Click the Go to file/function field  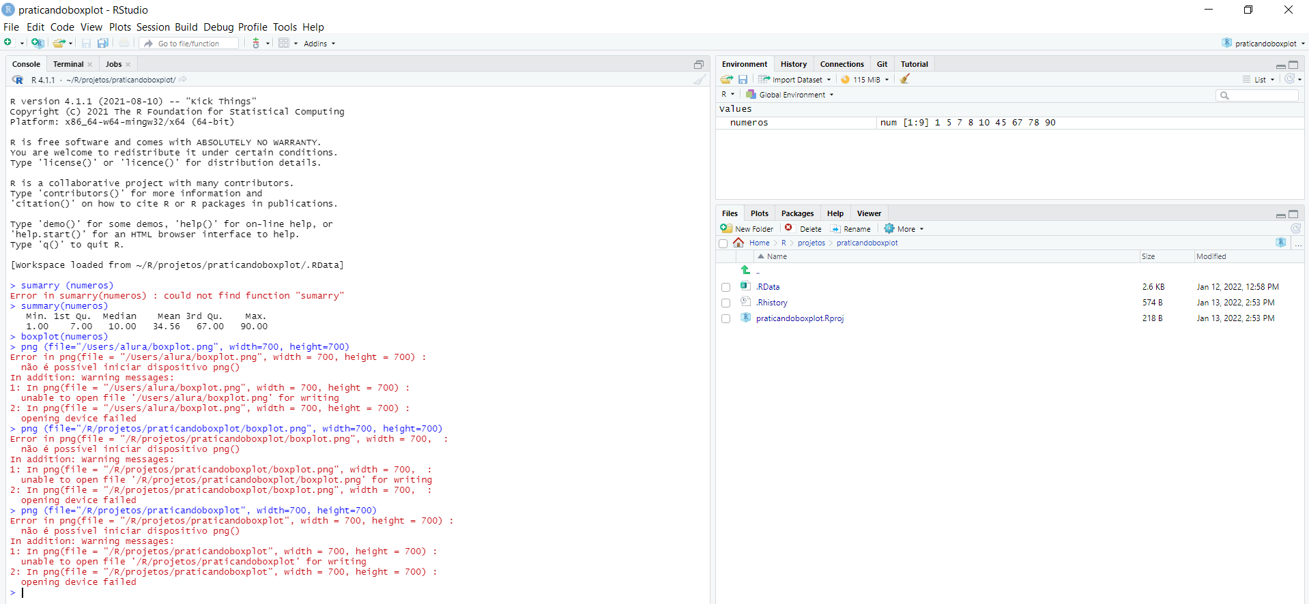(190, 43)
